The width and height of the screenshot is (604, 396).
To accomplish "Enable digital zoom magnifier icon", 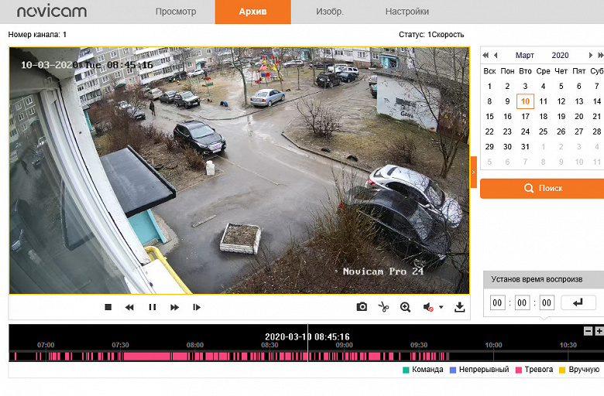I will point(405,307).
